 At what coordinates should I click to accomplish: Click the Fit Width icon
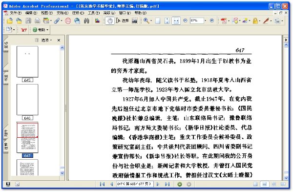tap(176, 21)
